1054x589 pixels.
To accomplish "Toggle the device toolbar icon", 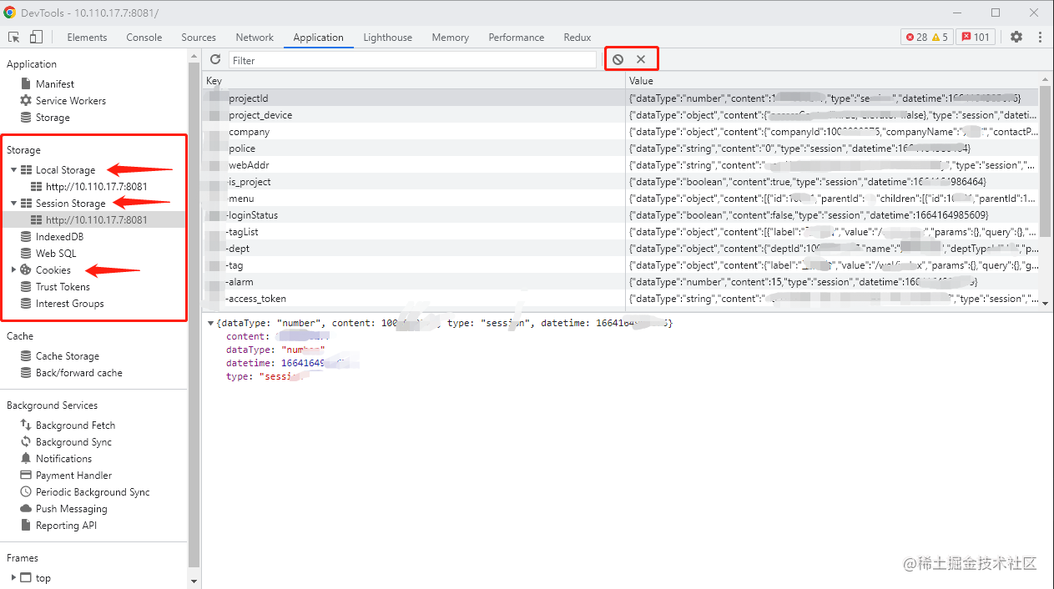I will click(x=36, y=37).
